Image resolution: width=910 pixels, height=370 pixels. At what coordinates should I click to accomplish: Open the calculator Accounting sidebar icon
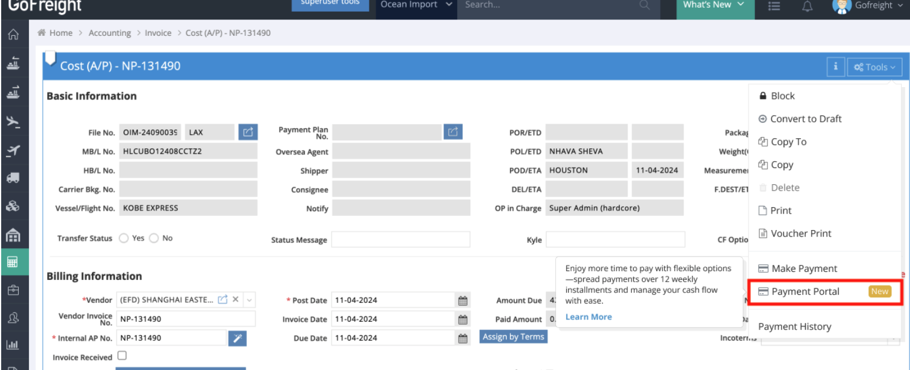pos(12,264)
